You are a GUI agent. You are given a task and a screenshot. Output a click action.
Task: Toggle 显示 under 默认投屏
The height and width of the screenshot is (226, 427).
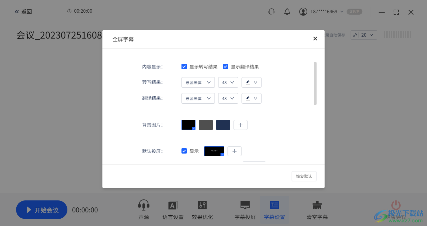[x=184, y=151]
